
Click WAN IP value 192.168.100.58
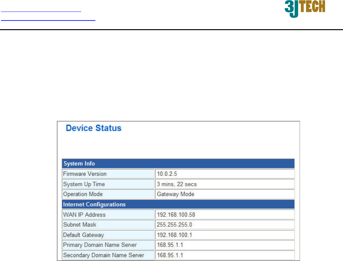176,215
